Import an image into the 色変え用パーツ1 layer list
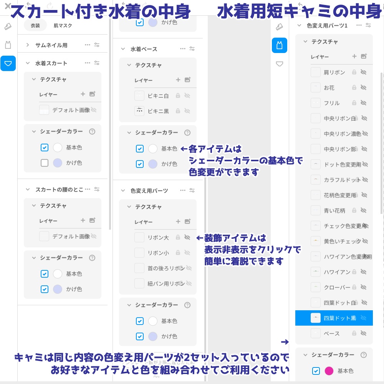 (363, 56)
